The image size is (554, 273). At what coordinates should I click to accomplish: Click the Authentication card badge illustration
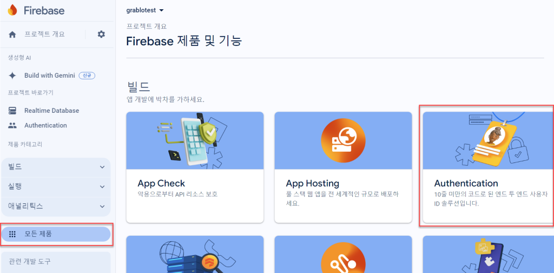(489, 141)
